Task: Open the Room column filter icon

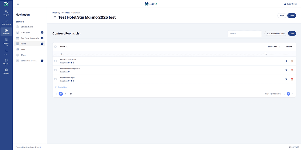Action: 67,47
